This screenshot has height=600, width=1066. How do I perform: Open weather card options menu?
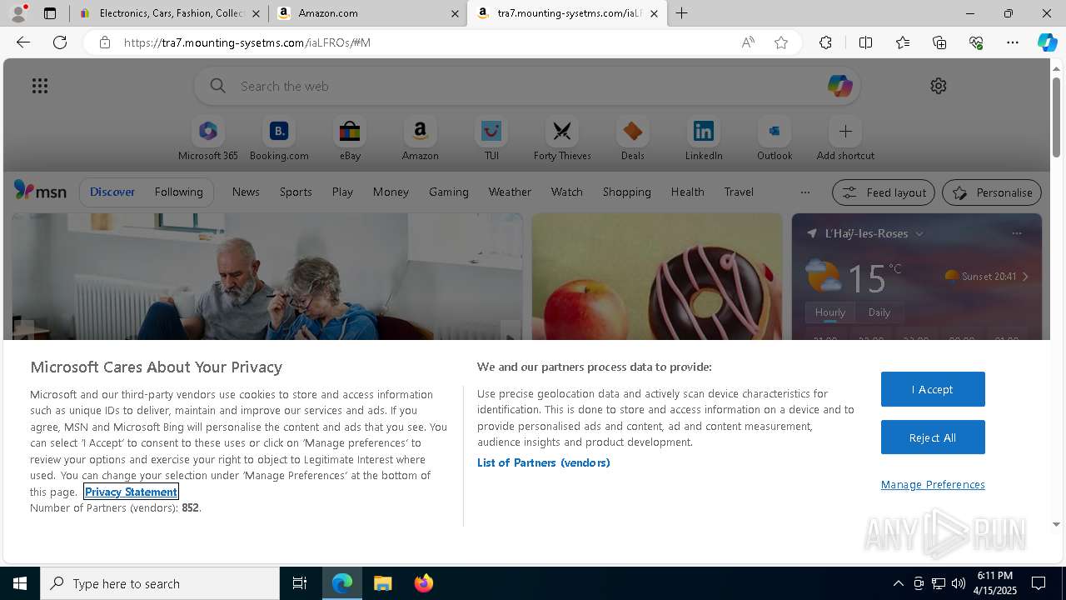(x=1017, y=233)
